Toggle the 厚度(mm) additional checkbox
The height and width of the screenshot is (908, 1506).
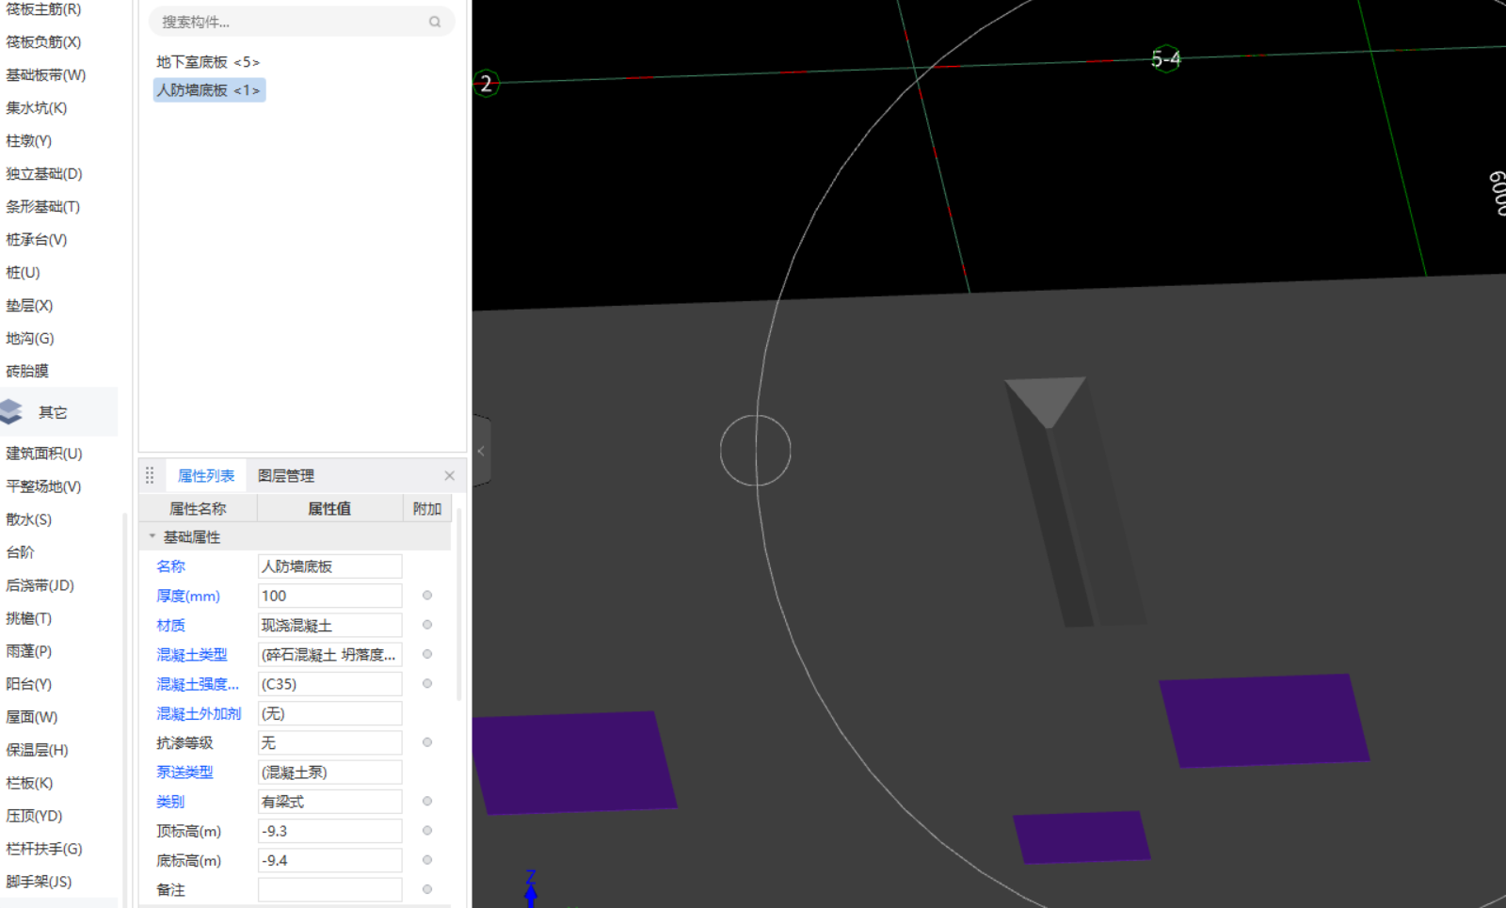[x=427, y=596]
